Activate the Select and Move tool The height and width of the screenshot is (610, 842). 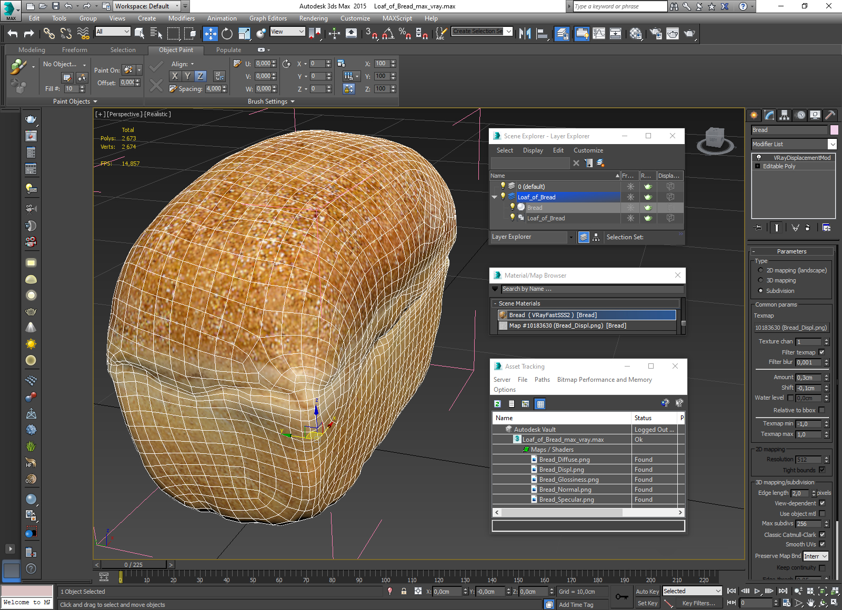210,34
